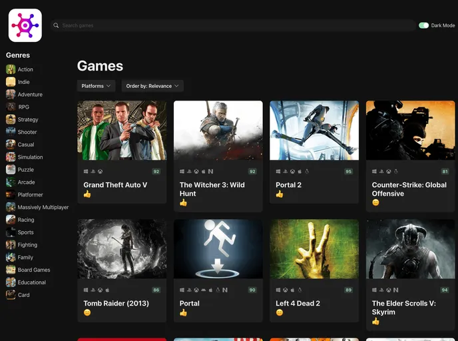Select the Board Games genre label

[34, 270]
